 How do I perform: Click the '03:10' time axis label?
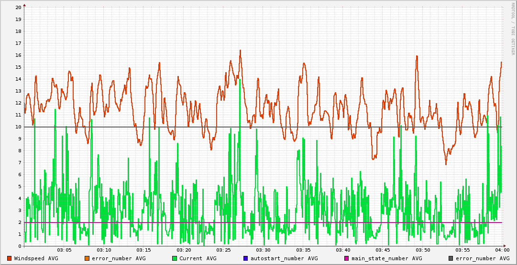coord(104,251)
